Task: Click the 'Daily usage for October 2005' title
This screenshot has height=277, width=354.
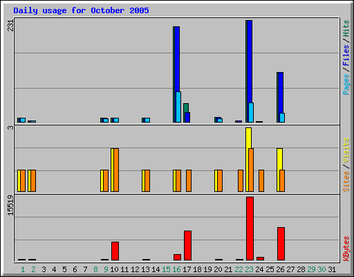Action: [81, 10]
